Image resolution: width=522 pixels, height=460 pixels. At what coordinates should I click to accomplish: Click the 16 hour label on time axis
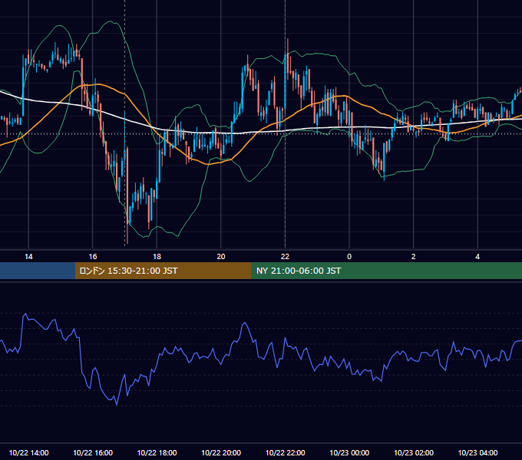pos(93,257)
